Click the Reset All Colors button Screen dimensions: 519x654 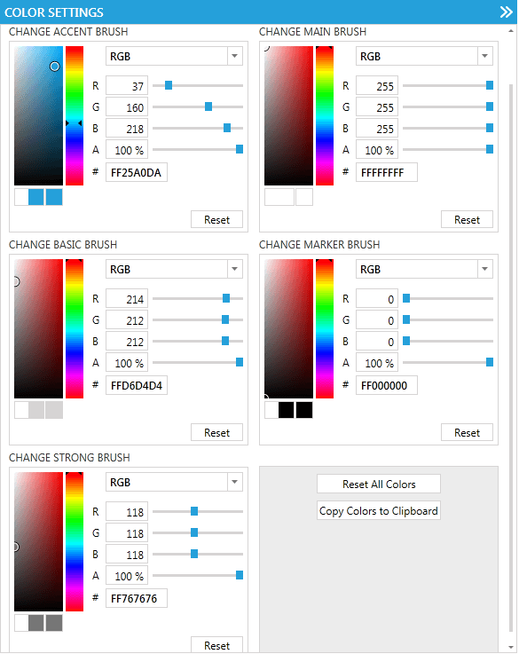point(379,484)
